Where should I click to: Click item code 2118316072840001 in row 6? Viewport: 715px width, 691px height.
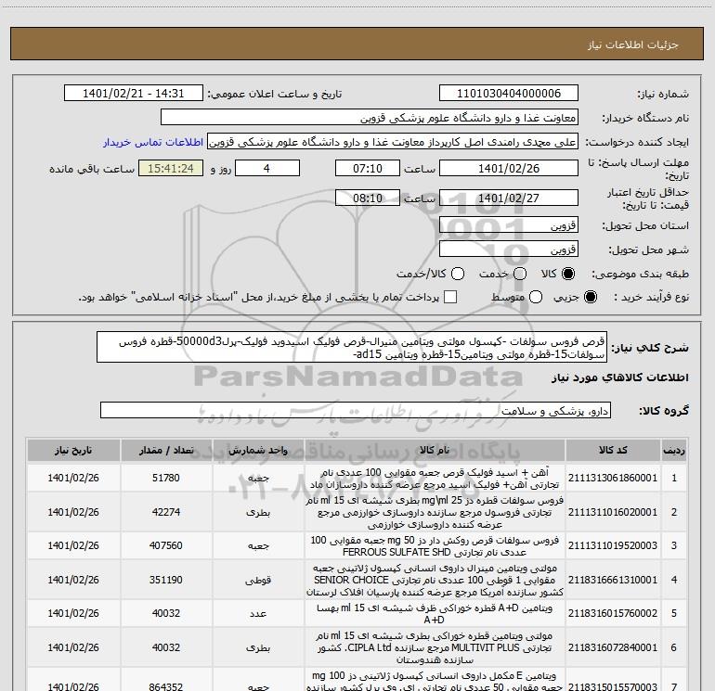(613, 647)
